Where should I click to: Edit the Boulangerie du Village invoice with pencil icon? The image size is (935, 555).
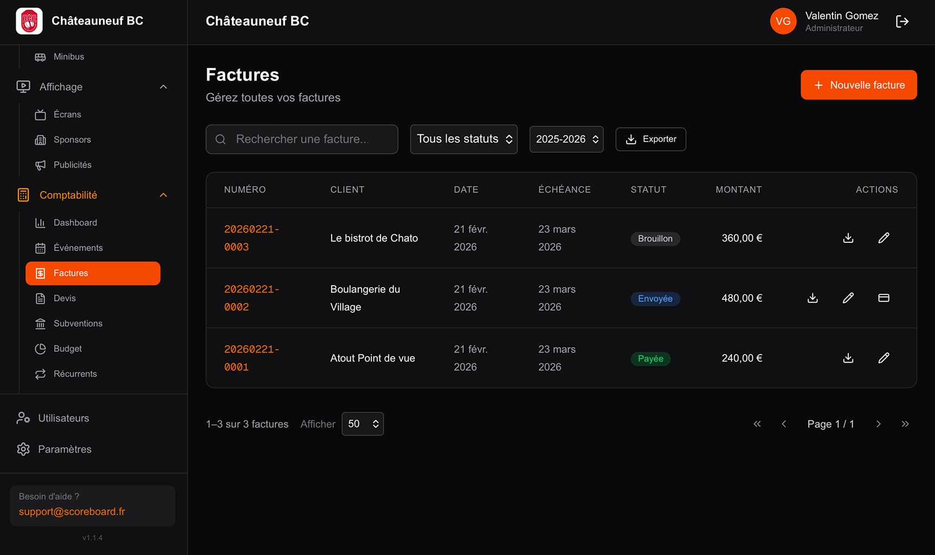point(848,298)
